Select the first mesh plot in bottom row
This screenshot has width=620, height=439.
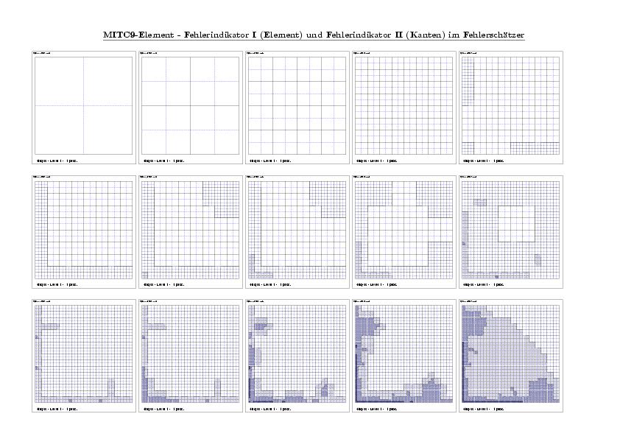point(83,354)
